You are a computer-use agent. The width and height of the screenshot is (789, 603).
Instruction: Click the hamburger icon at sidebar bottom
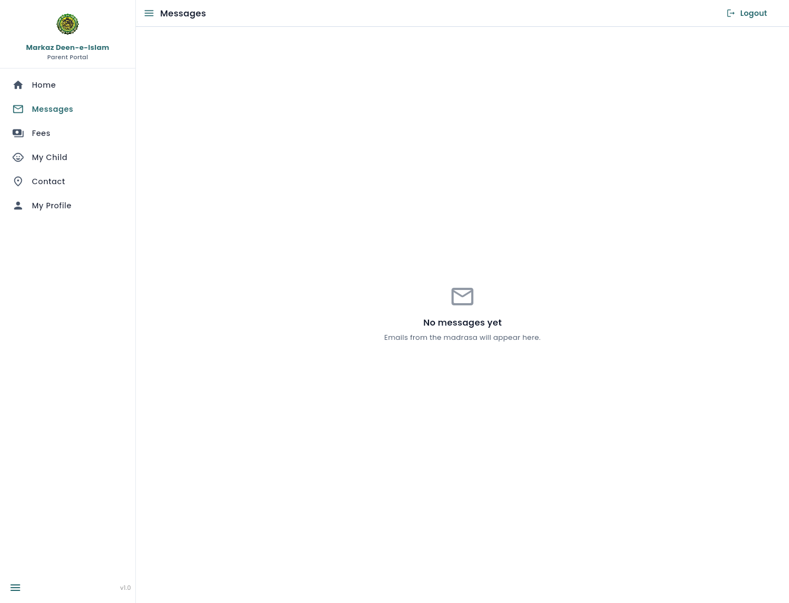pyautogui.click(x=15, y=588)
